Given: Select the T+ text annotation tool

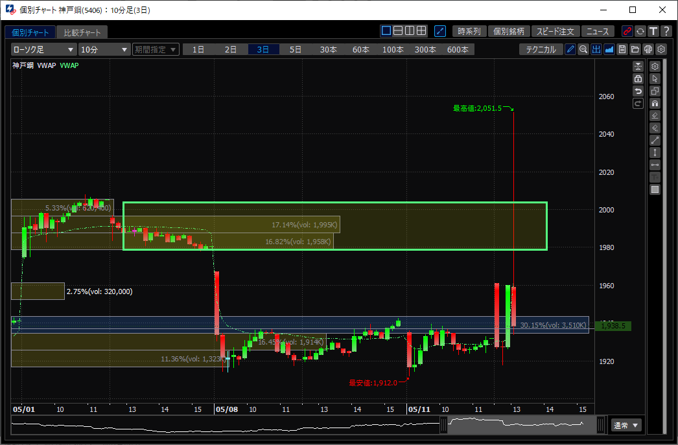Looking at the screenshot, I should point(655,177).
